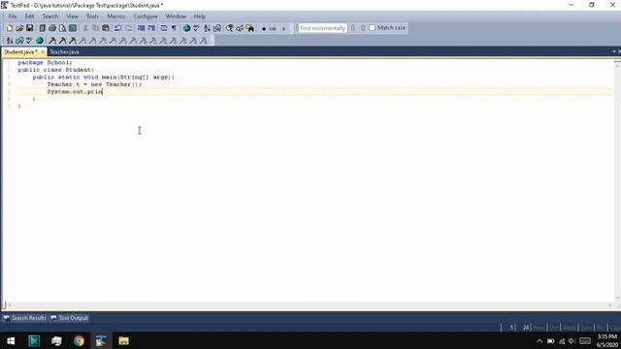Open the Macros menu
Viewport: 621px width, 349px height.
[116, 16]
